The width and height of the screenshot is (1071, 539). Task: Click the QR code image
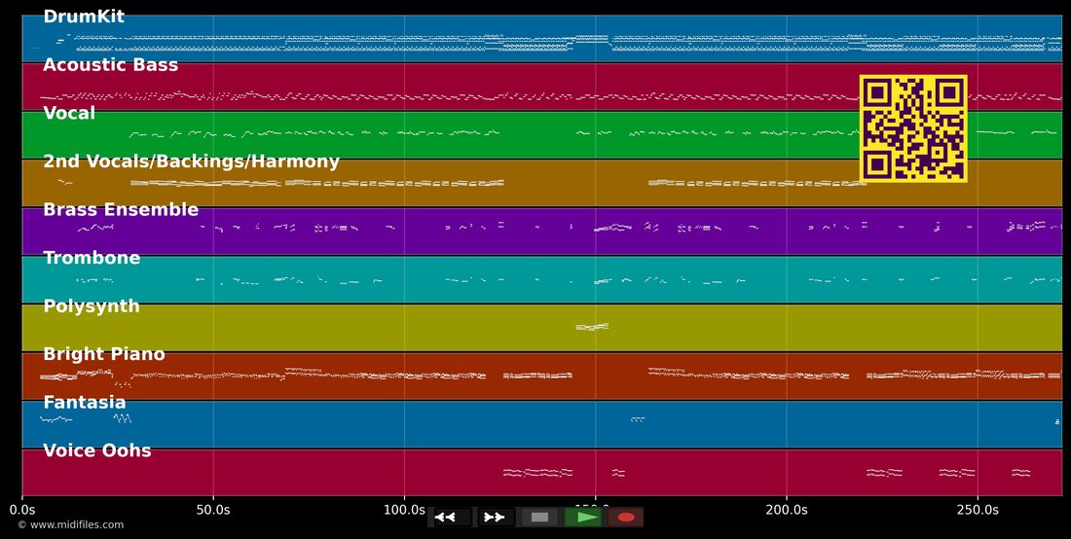913,129
